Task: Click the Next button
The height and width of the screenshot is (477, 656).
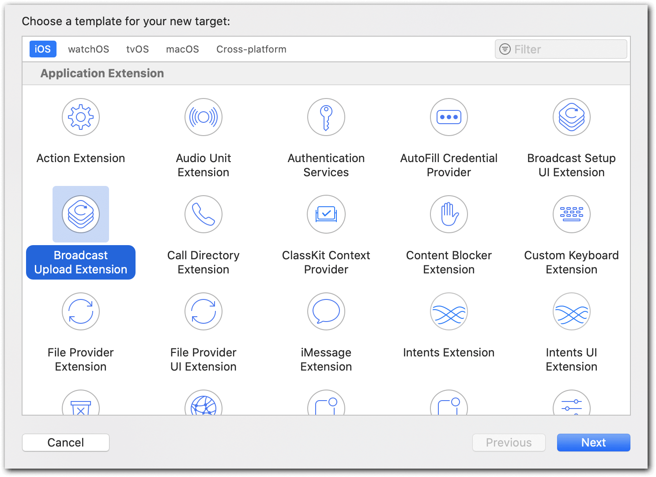Action: click(594, 443)
